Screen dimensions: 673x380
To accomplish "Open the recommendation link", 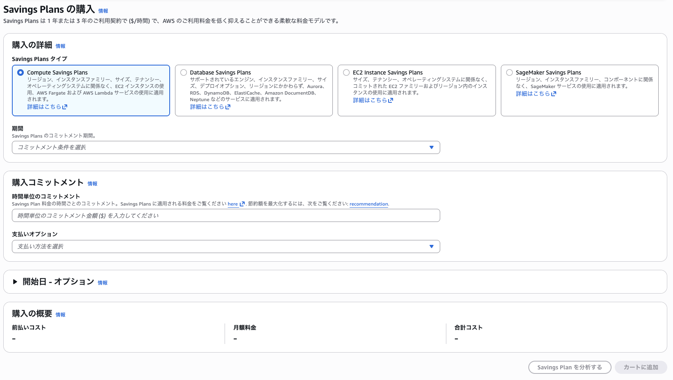I will [368, 204].
